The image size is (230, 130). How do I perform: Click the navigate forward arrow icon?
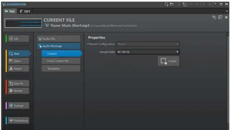point(209,4)
